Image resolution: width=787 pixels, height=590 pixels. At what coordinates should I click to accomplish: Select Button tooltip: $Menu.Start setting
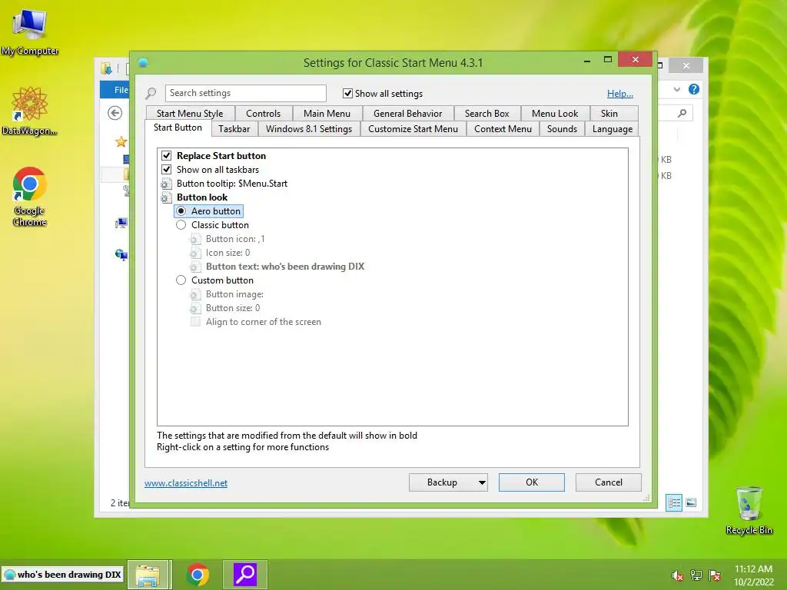coord(232,184)
